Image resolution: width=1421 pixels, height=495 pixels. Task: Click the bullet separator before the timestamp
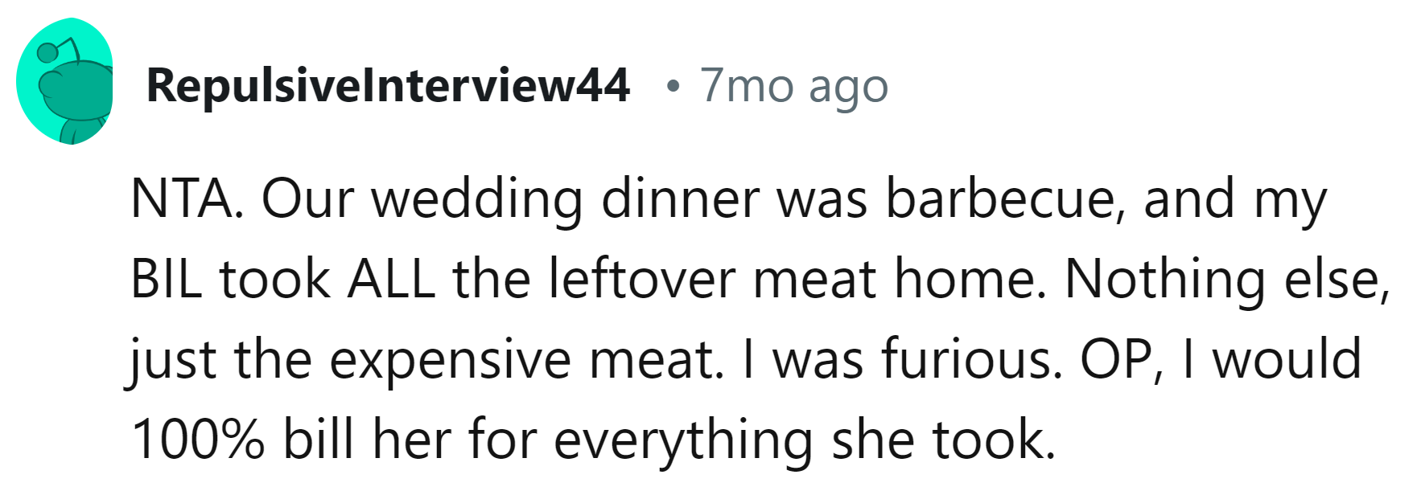672,85
